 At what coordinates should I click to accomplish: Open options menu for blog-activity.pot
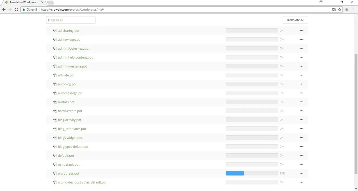[x=301, y=120]
